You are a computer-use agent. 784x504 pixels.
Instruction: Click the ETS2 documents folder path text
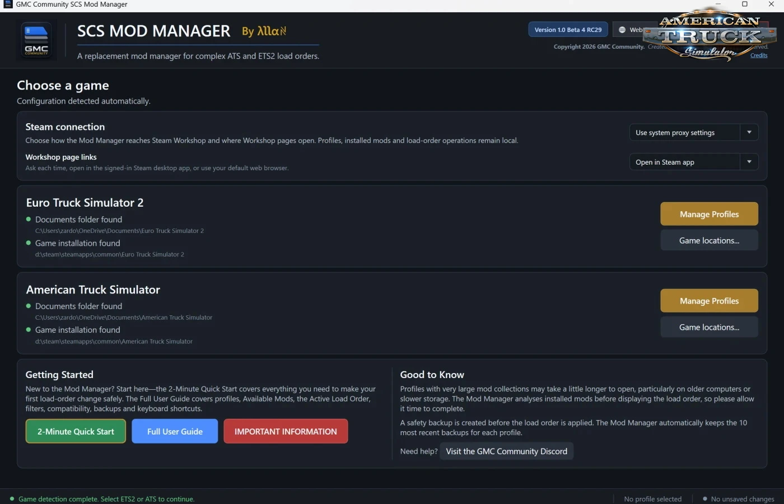tap(119, 231)
